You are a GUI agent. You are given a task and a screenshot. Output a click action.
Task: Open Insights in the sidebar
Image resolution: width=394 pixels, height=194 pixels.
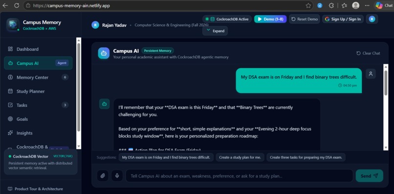coord(38,133)
